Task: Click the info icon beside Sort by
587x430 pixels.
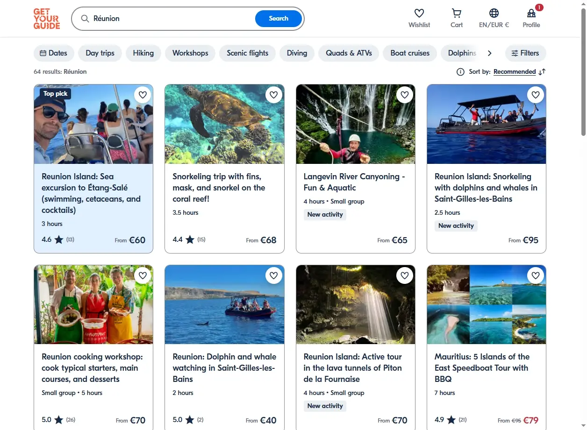Action: 460,72
